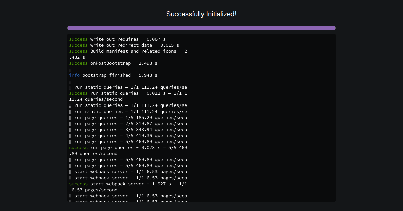
Task: Select the '1/5 185.29 queries/seco' progress line
Action: point(129,117)
